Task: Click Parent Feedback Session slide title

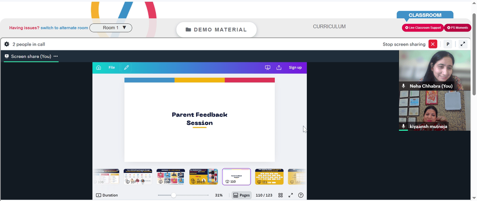Action: pyautogui.click(x=199, y=118)
